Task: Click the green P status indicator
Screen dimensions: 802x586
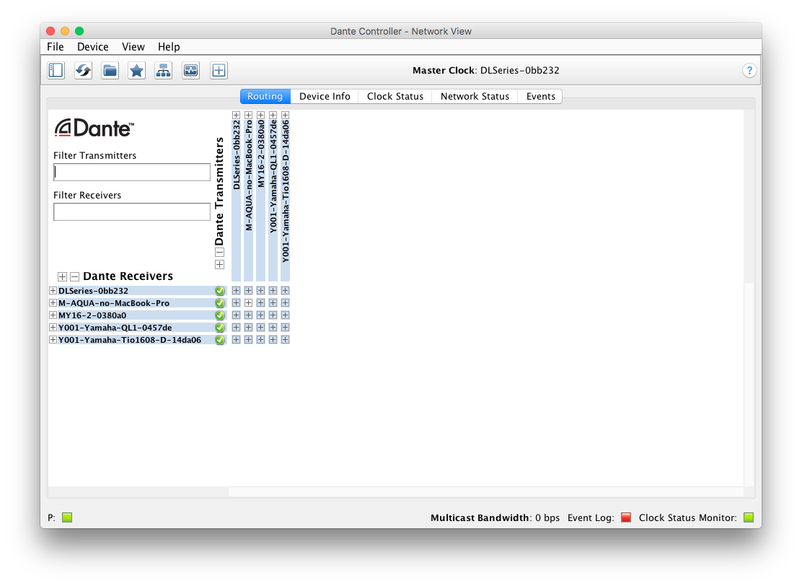Action: pyautogui.click(x=67, y=517)
